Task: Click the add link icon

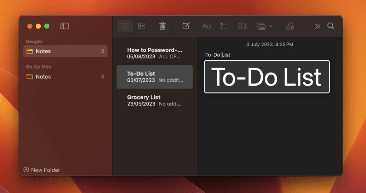Action: [290, 26]
